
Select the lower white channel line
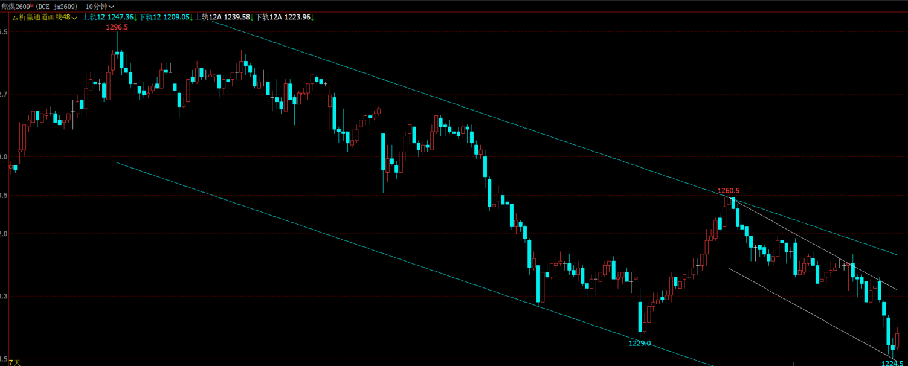(810, 312)
